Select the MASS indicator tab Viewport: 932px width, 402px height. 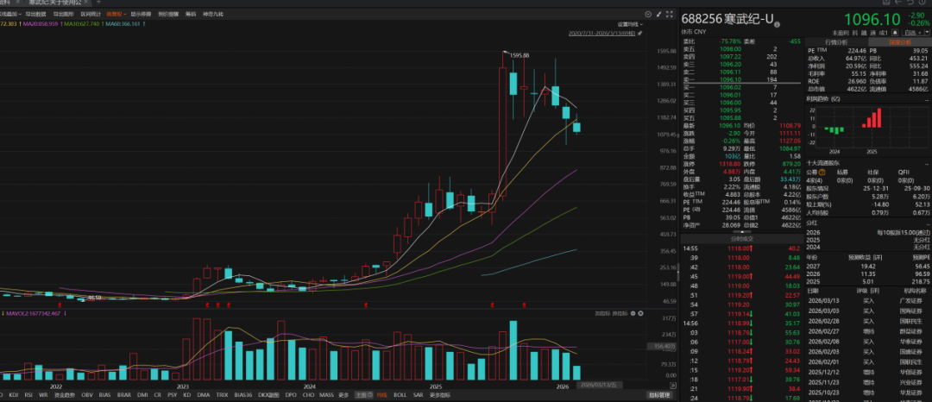(x=328, y=395)
